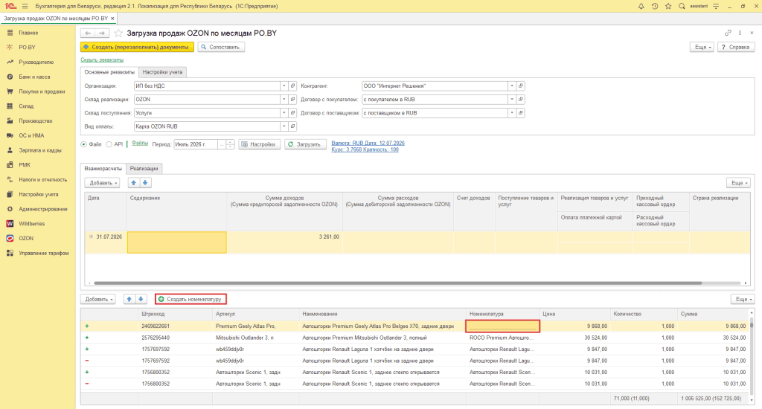The height and width of the screenshot is (409, 762).
Task: Click the Сопоставить button
Action: coord(221,47)
